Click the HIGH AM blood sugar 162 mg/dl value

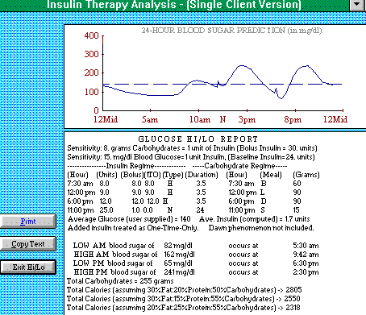(x=179, y=255)
